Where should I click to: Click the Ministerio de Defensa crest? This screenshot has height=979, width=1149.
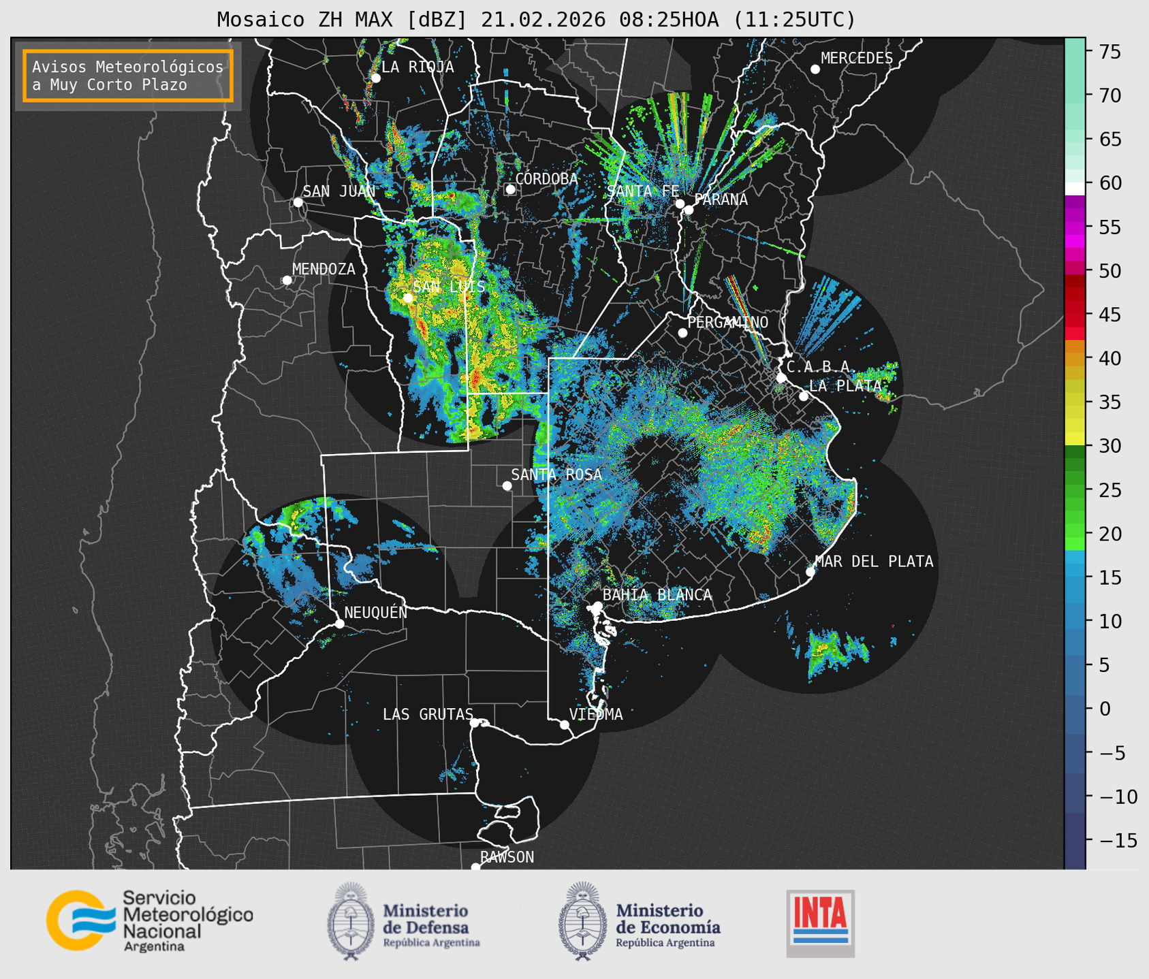tap(351, 921)
